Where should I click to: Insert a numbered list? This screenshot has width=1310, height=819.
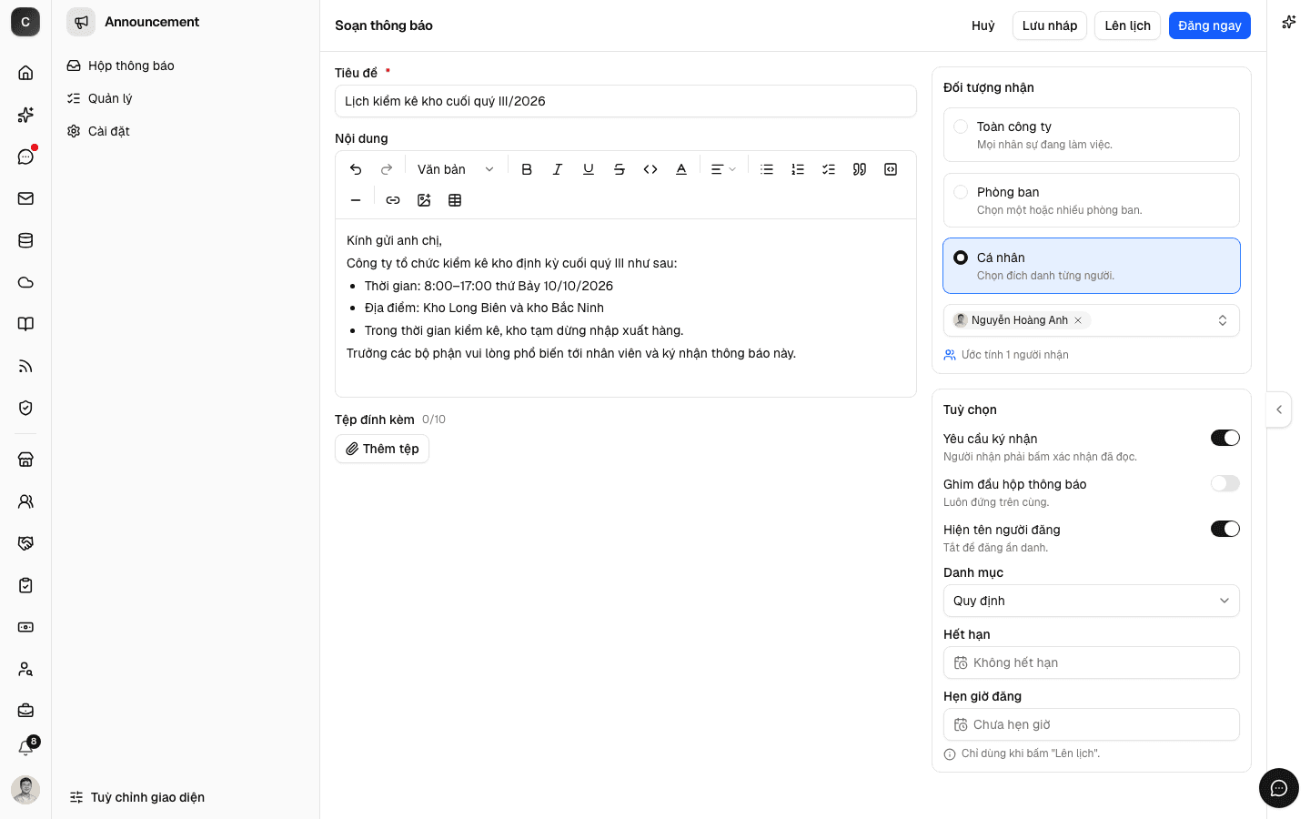pyautogui.click(x=798, y=169)
